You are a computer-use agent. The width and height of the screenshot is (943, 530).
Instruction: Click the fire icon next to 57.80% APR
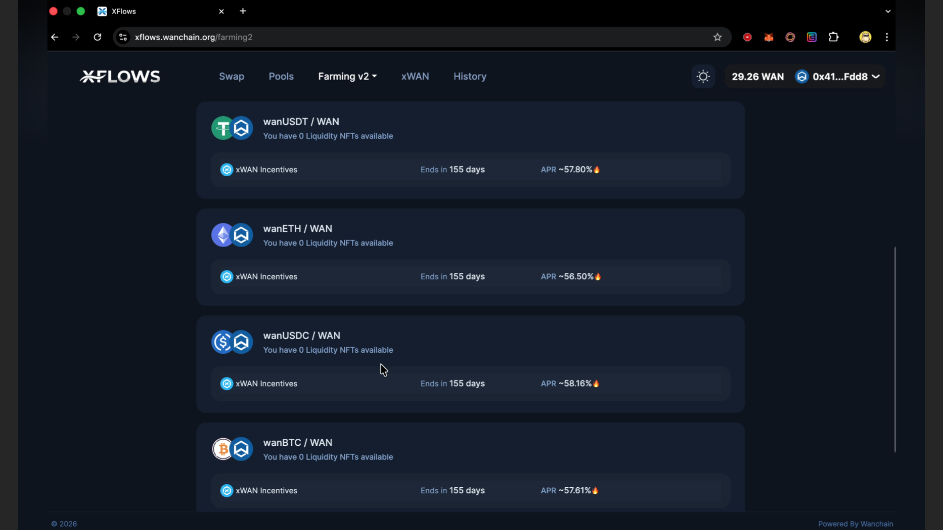597,170
